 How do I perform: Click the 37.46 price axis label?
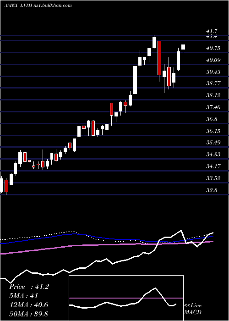213,107
